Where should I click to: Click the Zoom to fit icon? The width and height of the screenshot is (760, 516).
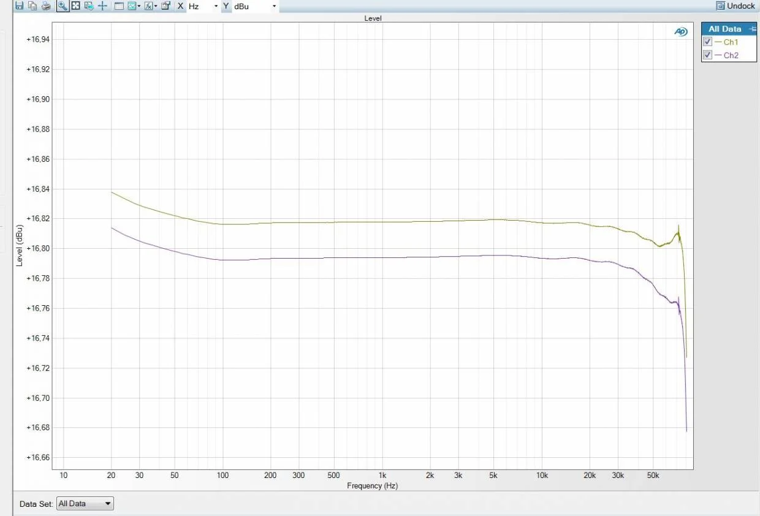click(76, 6)
